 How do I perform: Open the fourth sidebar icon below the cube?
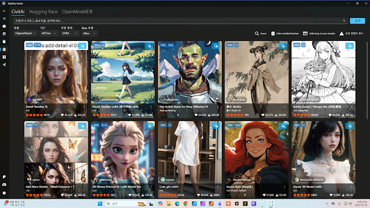pos(4,34)
